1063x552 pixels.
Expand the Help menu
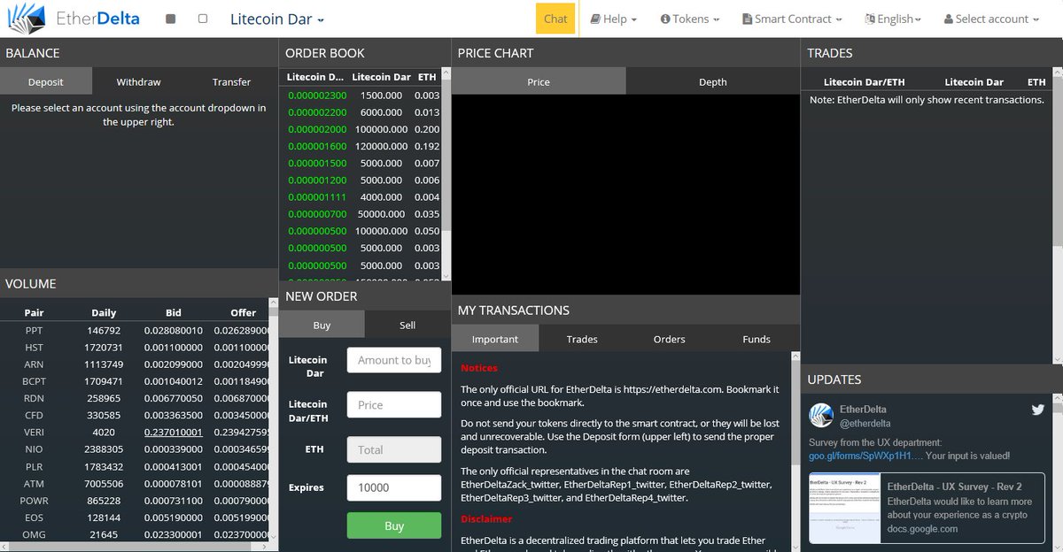click(x=614, y=19)
